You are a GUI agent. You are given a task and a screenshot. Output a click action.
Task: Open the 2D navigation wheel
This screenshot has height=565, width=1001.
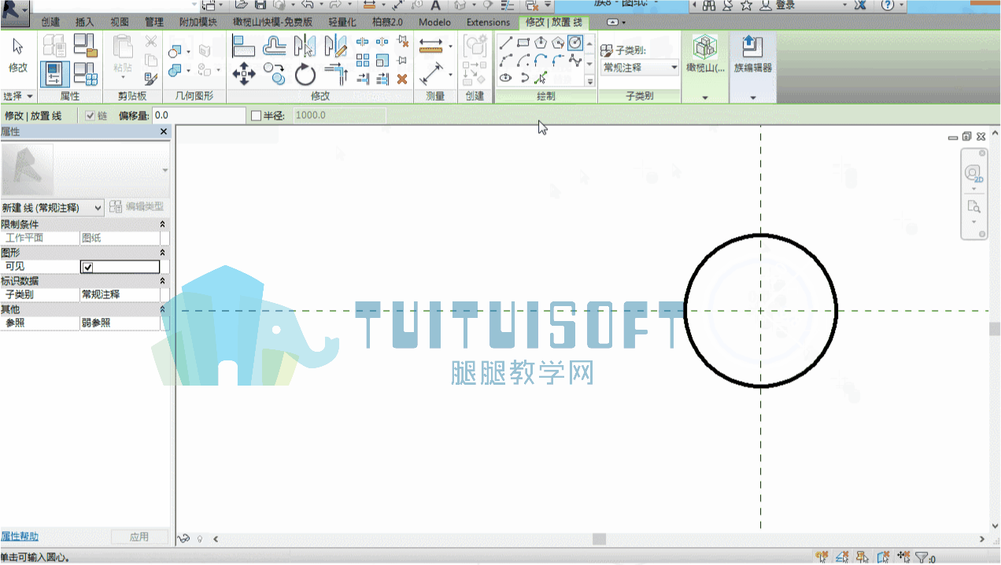pos(974,175)
